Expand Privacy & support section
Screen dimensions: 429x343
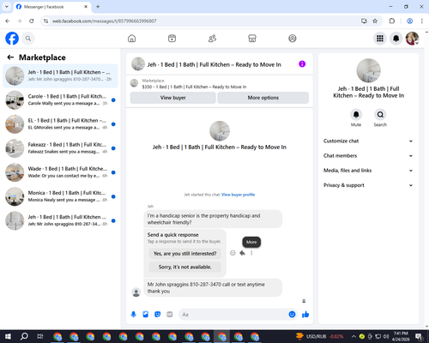[x=368, y=185]
